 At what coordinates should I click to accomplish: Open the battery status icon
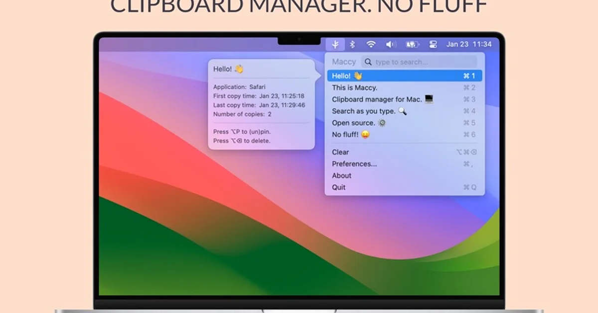coord(412,44)
